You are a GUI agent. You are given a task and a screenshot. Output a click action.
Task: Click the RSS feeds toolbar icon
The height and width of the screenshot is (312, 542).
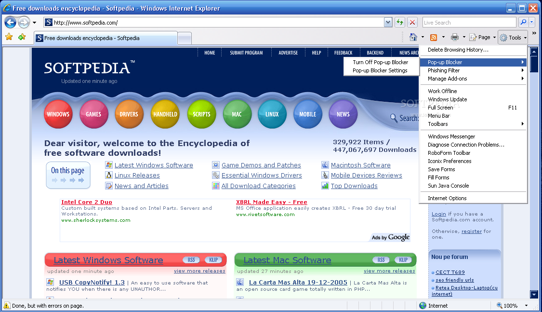tap(434, 37)
